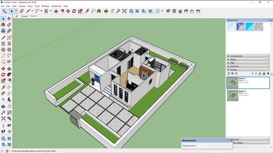Select the Scene 1 thumbnail in Scenes panel
Screen dimensions: 273x153
232,83
